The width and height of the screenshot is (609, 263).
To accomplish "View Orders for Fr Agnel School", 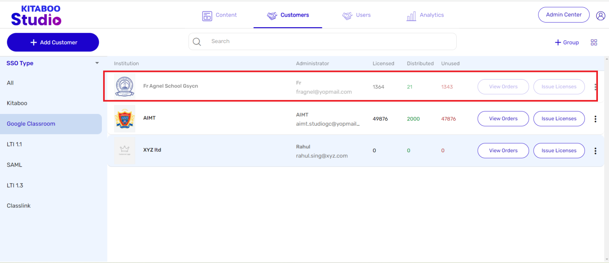I will point(503,87).
